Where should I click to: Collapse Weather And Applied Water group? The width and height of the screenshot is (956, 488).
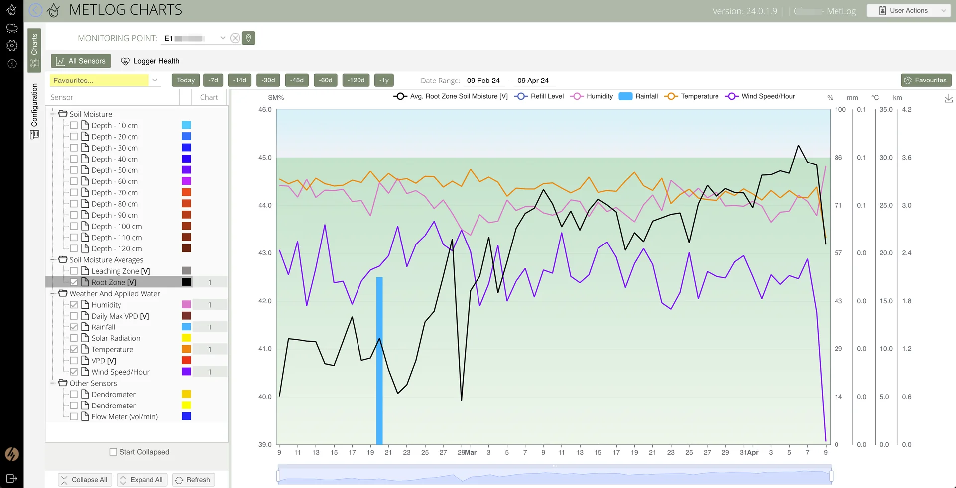(x=52, y=294)
